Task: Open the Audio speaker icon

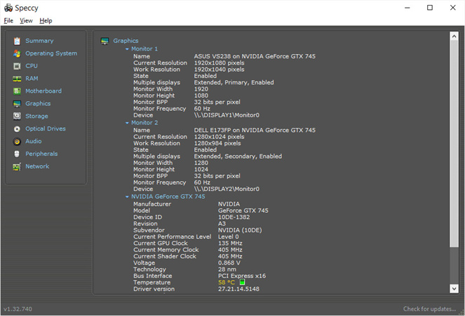Action: point(17,142)
